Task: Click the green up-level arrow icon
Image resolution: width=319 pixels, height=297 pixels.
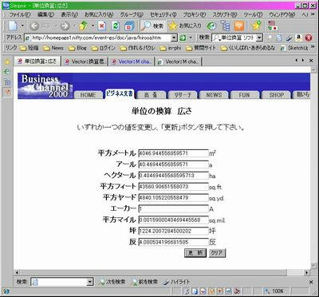Action: (x=83, y=26)
